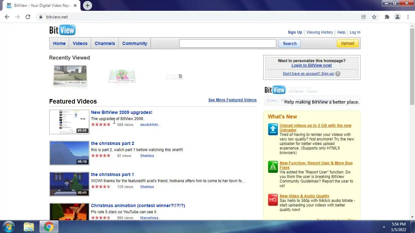Screen dimensions: 415x233
Task: Open Chrome's three-dot menu
Action: click(x=408, y=17)
